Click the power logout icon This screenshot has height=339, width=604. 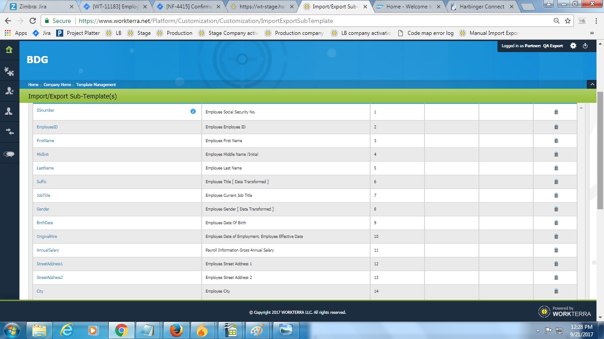pos(585,46)
